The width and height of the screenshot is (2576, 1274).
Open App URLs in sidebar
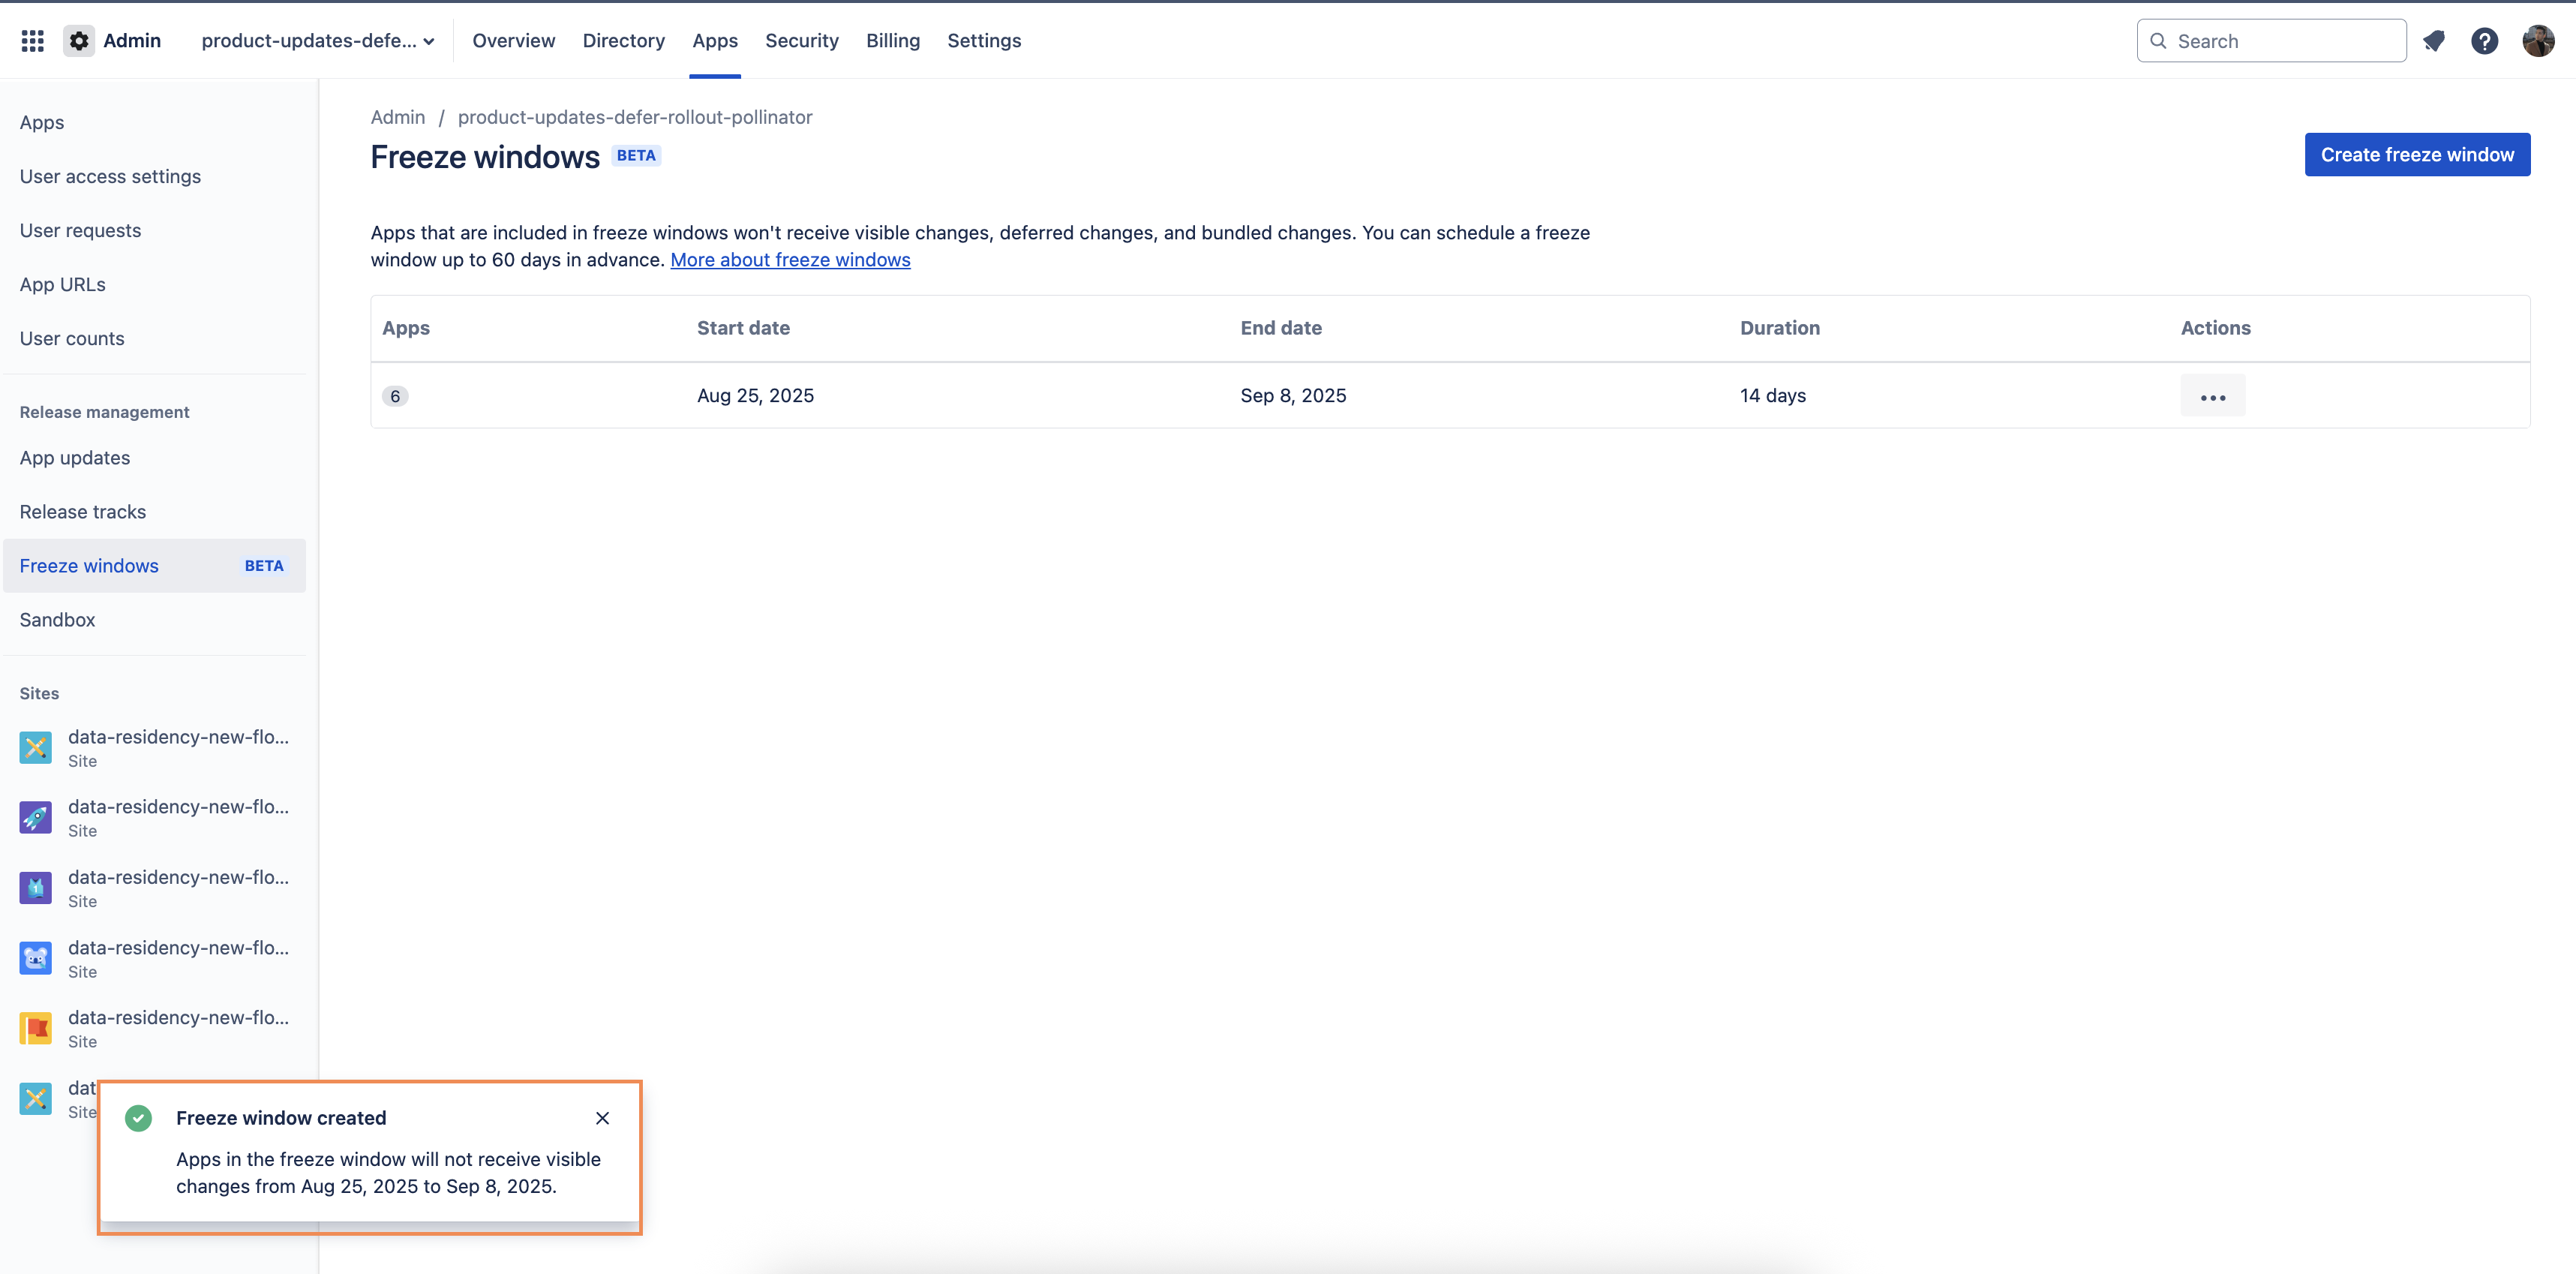154,285
